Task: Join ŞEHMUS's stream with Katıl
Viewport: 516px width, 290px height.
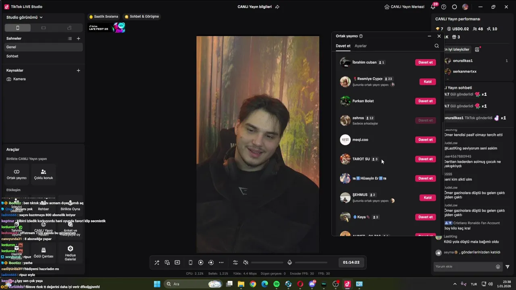Action: point(428,198)
